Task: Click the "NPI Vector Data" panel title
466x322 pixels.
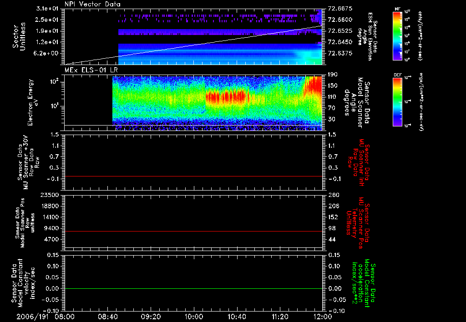Action: pos(92,4)
